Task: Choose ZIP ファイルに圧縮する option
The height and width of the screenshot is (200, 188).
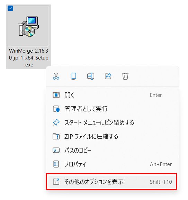Action: click(x=111, y=136)
